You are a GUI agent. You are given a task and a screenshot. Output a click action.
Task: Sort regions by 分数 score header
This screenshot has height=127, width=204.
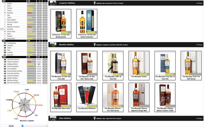point(32,41)
